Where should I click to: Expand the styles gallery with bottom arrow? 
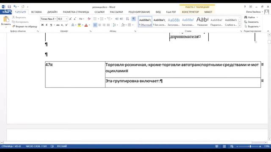240,25
